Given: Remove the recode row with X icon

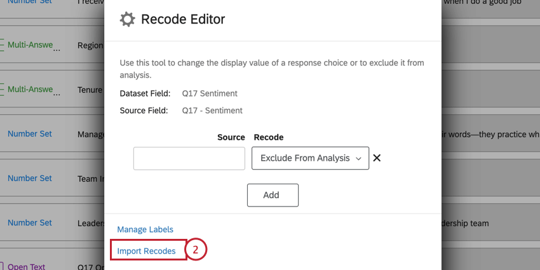Looking at the screenshot, I should (377, 158).
